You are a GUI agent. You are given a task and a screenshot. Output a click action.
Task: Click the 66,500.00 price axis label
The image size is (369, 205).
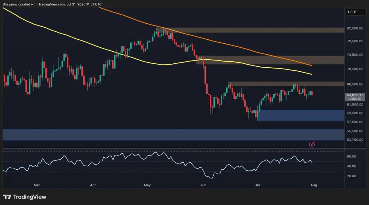355,84
